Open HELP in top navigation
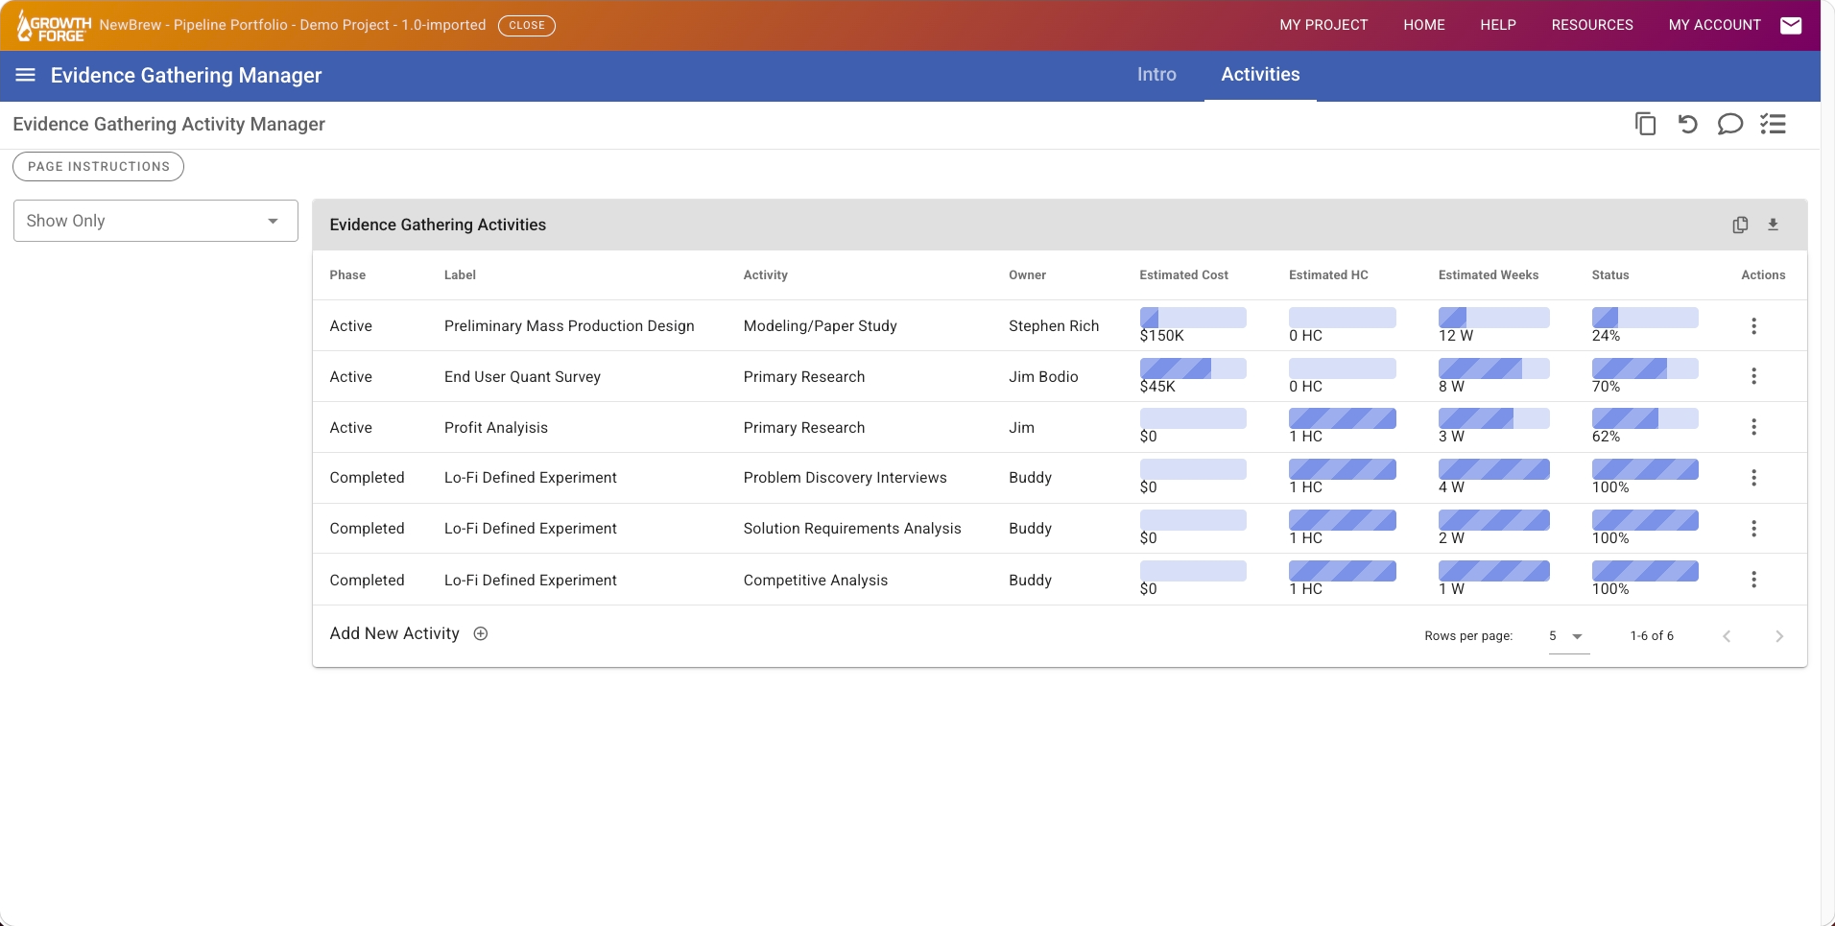The width and height of the screenshot is (1835, 926). pyautogui.click(x=1498, y=25)
